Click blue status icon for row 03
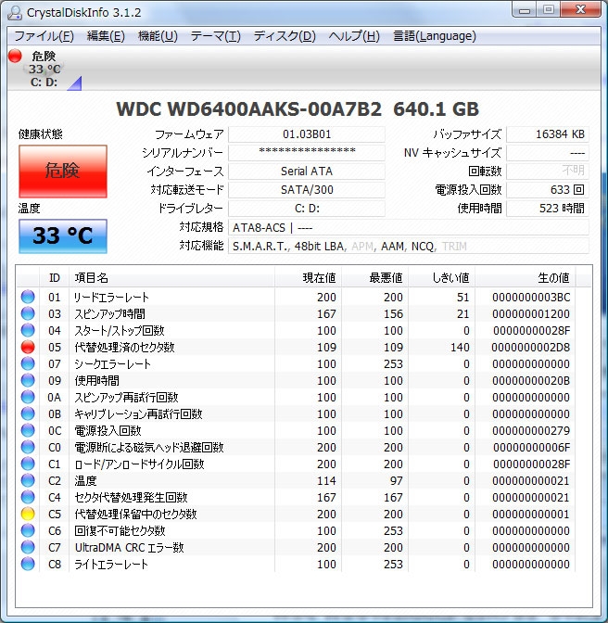Viewport: 608px width, 623px height. 28,313
